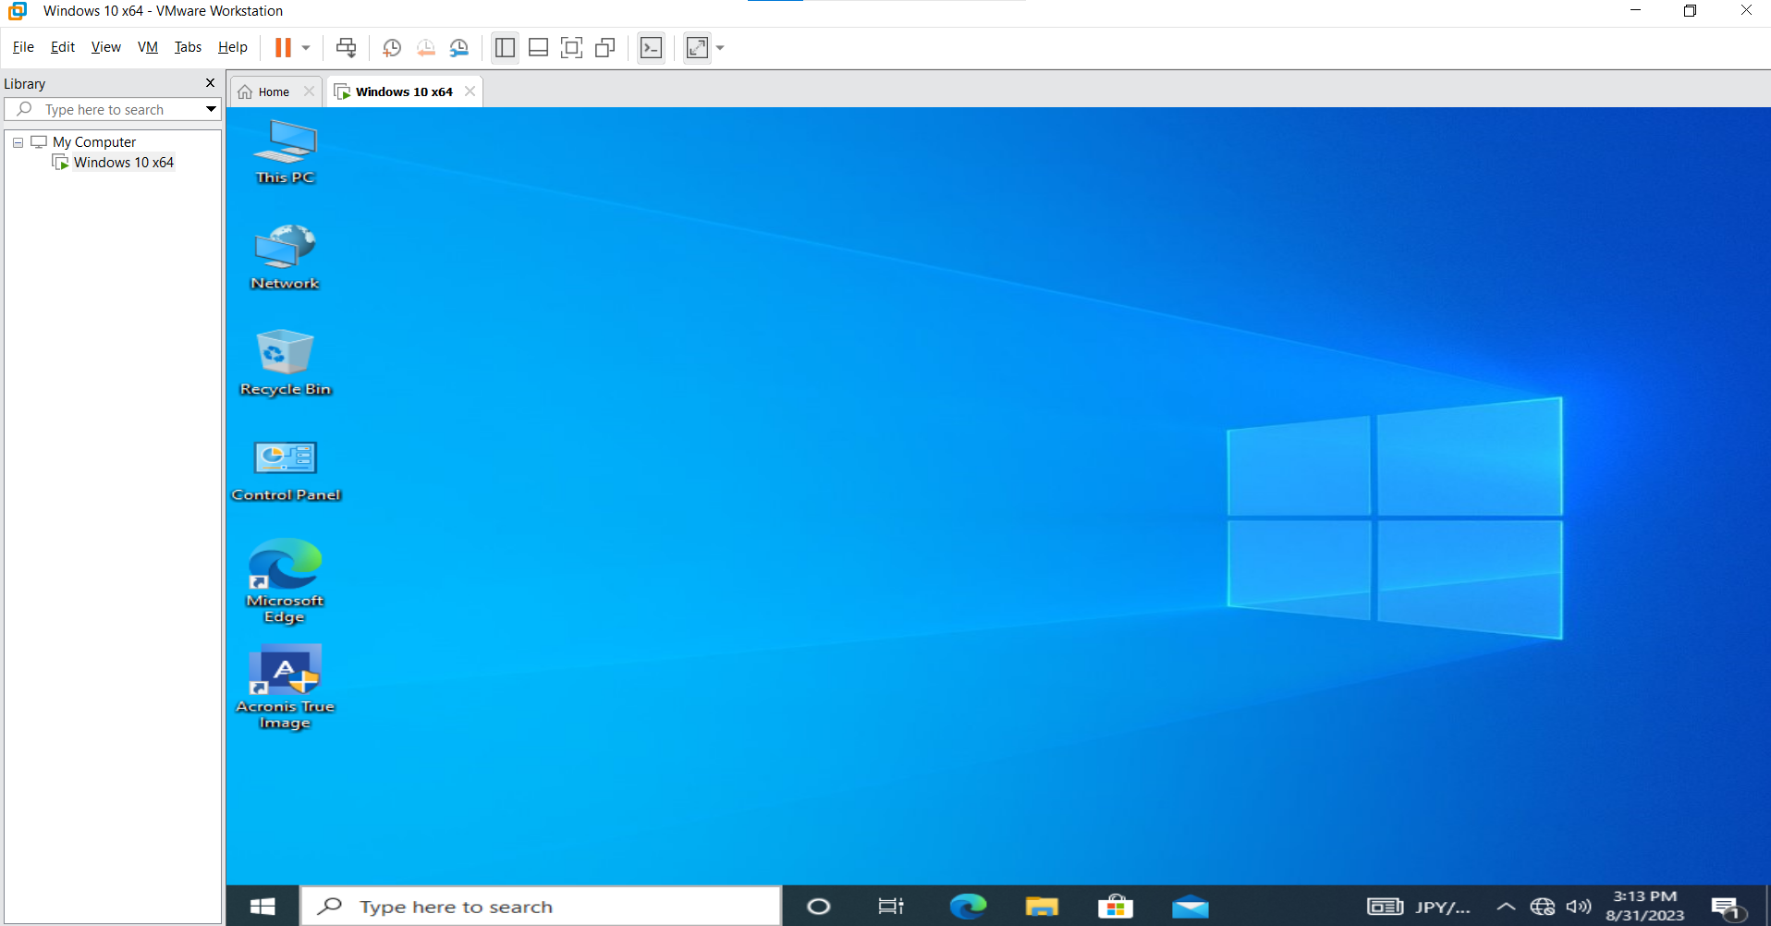
Task: Toggle the Library sidebar panel visibility
Action: 505,47
